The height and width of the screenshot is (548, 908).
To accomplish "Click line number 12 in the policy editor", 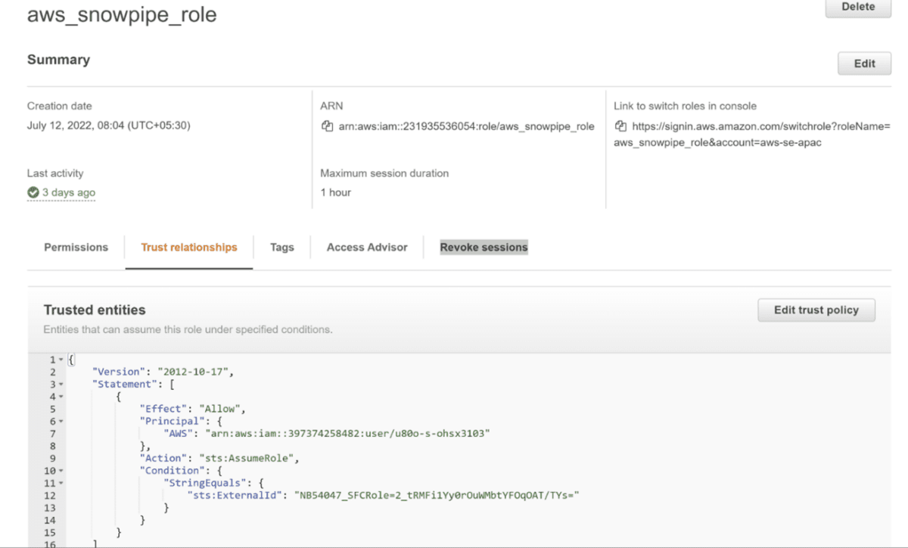I will pos(50,495).
